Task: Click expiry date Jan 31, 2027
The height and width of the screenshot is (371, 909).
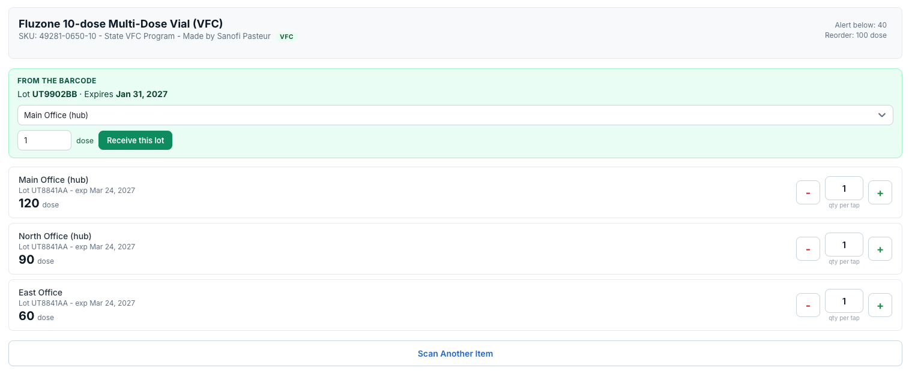Action: click(142, 94)
